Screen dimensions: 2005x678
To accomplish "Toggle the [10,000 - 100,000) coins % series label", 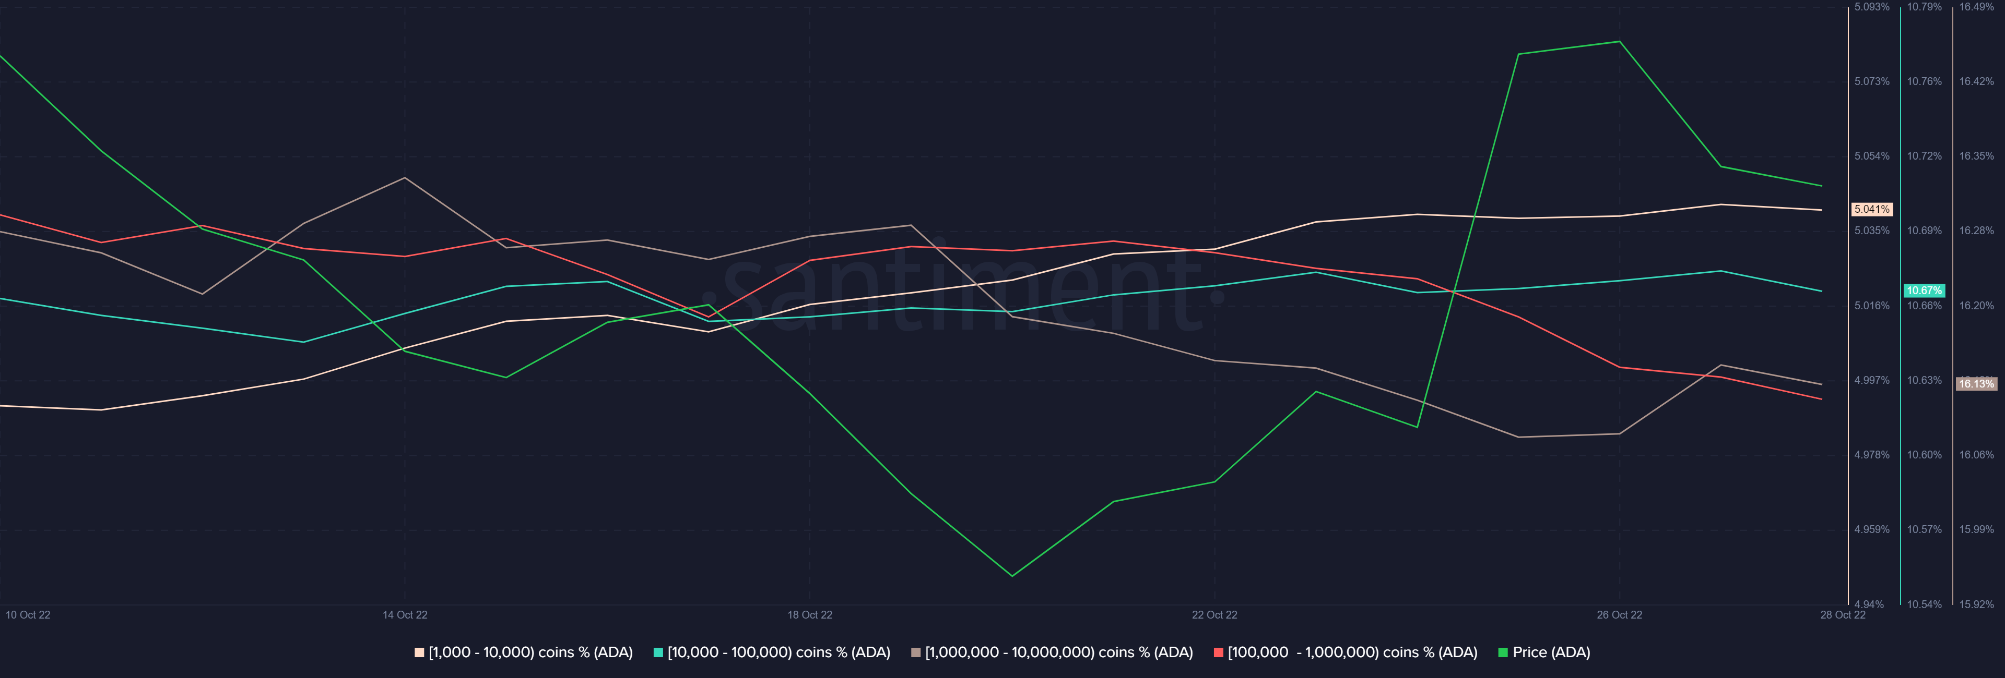I will [x=779, y=652].
